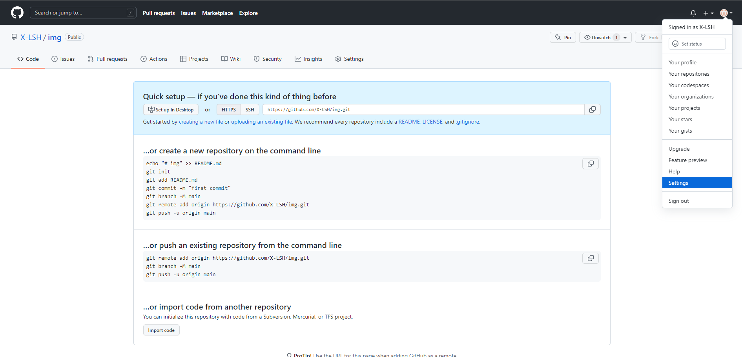Click the README link
The height and width of the screenshot is (357, 742).
409,122
